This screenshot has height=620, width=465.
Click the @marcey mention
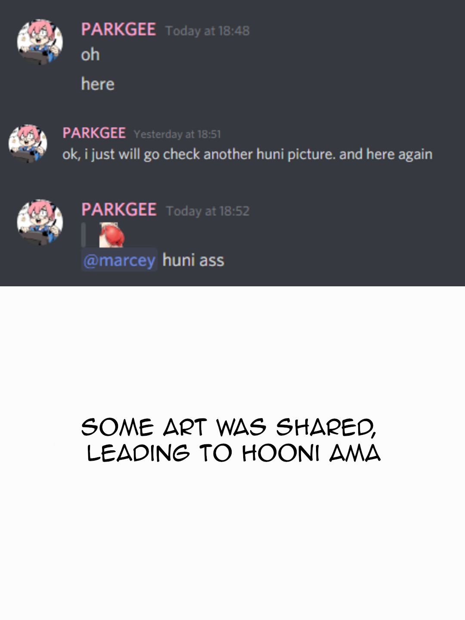119,260
